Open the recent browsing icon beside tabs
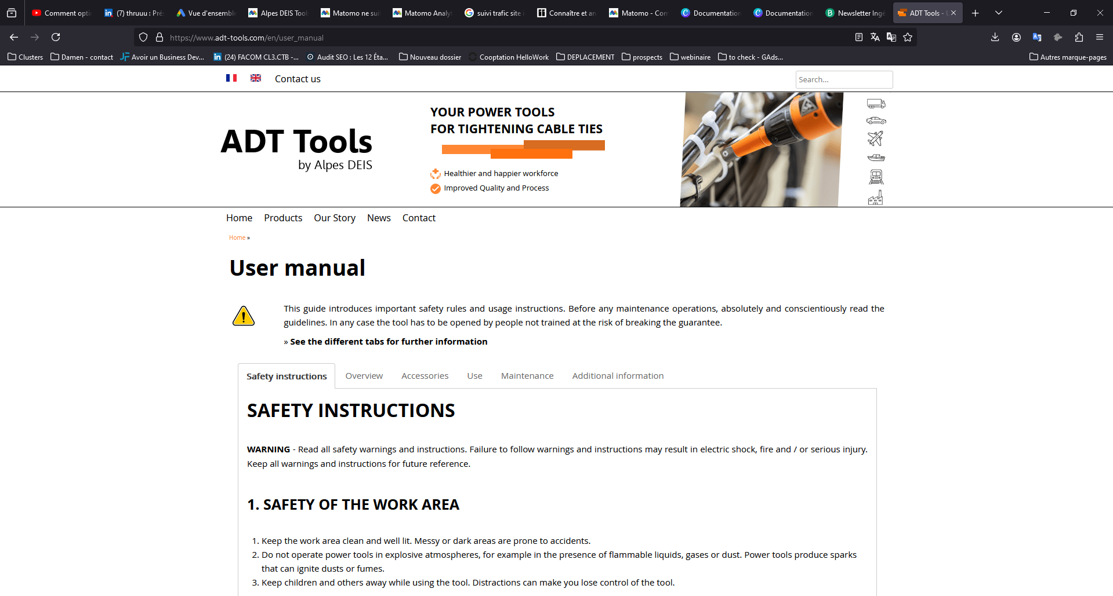Image resolution: width=1113 pixels, height=596 pixels. click(12, 13)
